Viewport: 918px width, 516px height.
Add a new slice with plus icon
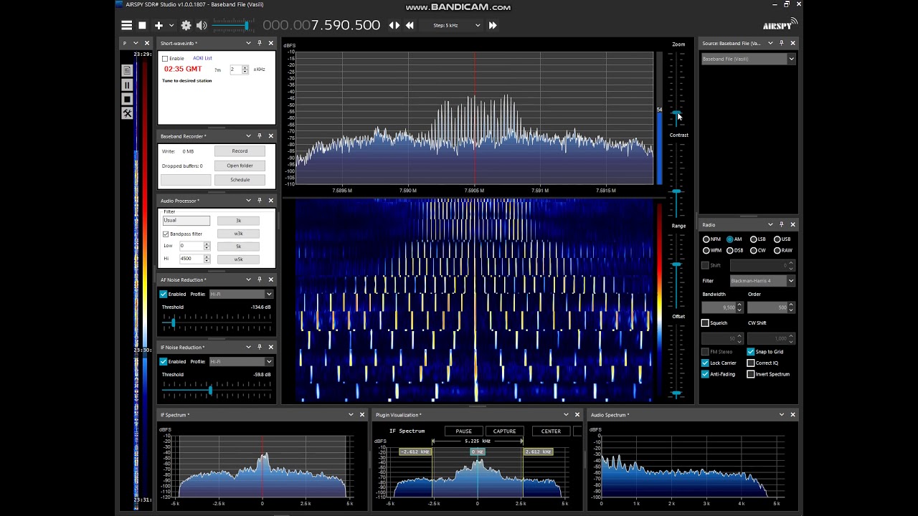click(158, 25)
